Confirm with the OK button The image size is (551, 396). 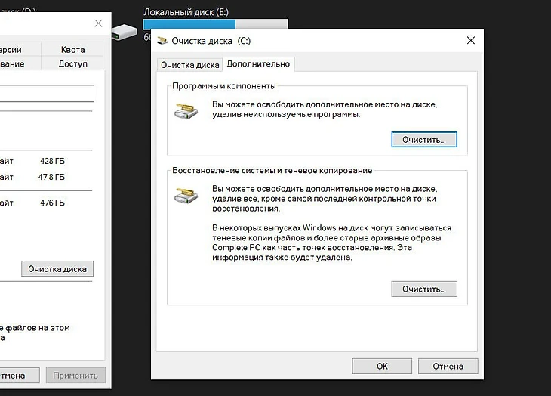pos(382,366)
